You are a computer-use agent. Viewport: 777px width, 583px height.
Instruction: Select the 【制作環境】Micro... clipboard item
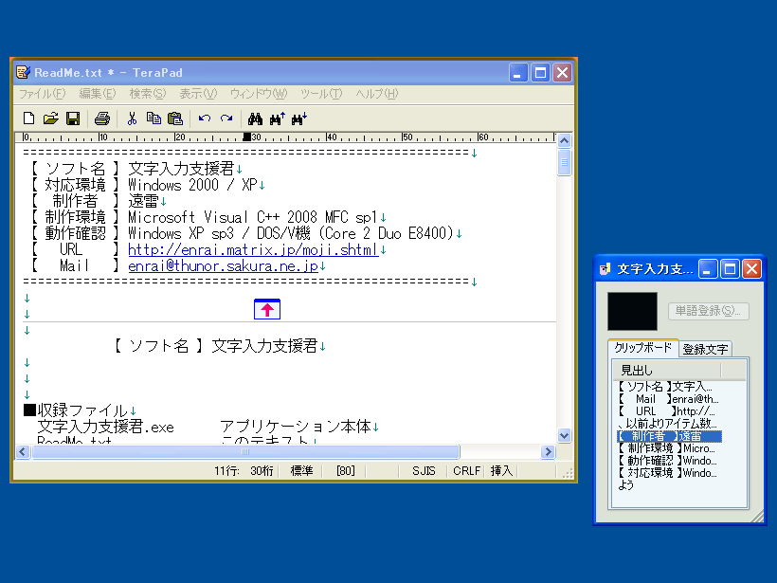point(666,448)
